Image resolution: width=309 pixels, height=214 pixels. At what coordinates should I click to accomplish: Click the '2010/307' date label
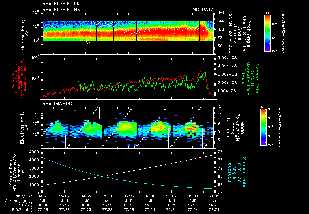pyautogui.click(x=24, y=196)
